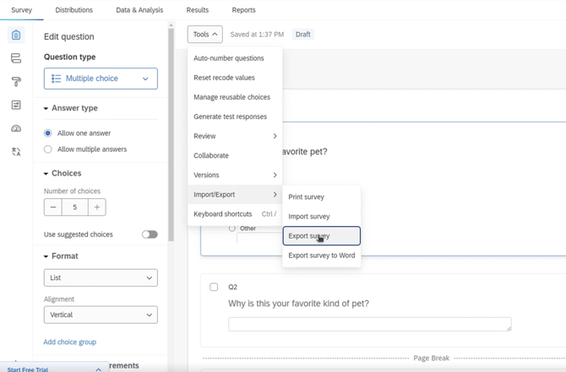566x372 pixels.
Task: Open the Survey flow icon in sidebar
Action: (16, 58)
